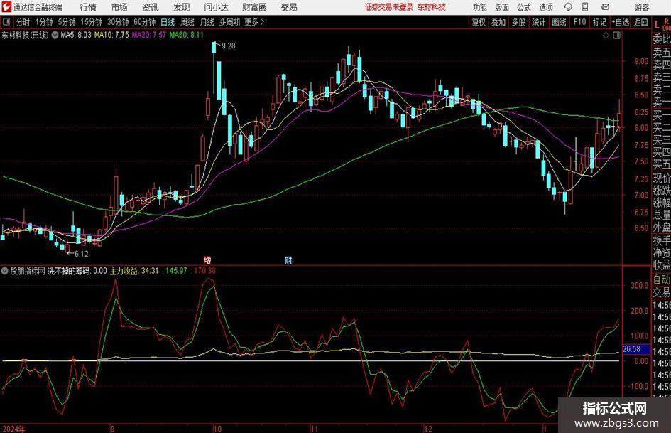Viewport: 671px width, 433px height.
Task: Click the L R 1000 level icon
Action: click(x=662, y=23)
